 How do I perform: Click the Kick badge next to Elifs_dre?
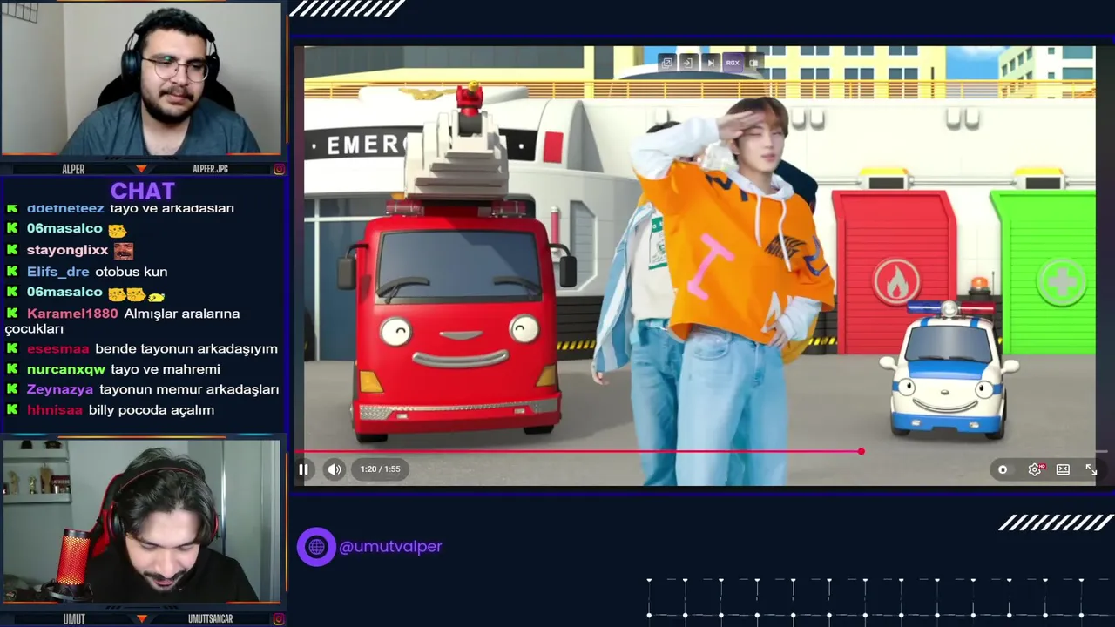pos(12,271)
